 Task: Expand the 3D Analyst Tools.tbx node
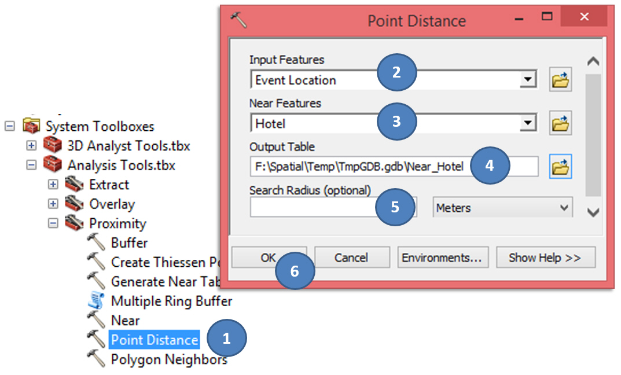[x=31, y=146]
